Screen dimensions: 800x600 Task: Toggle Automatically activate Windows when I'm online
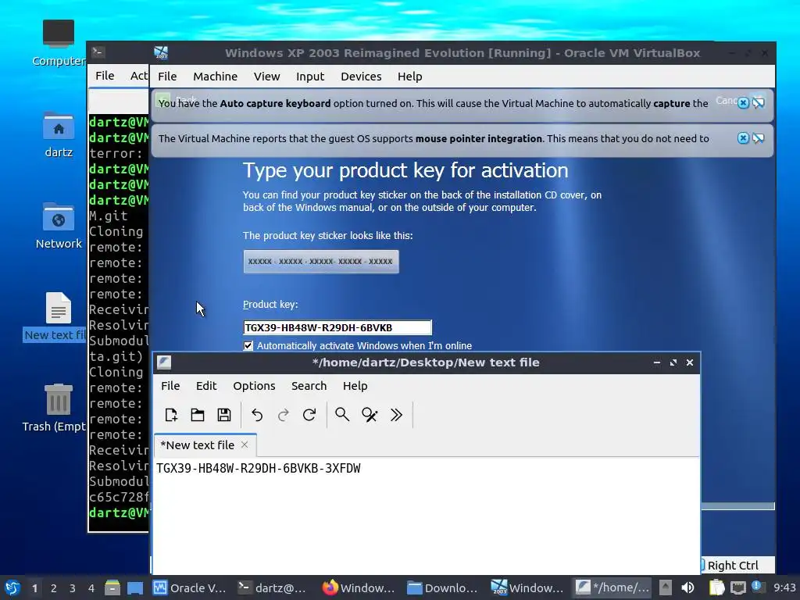pyautogui.click(x=248, y=346)
